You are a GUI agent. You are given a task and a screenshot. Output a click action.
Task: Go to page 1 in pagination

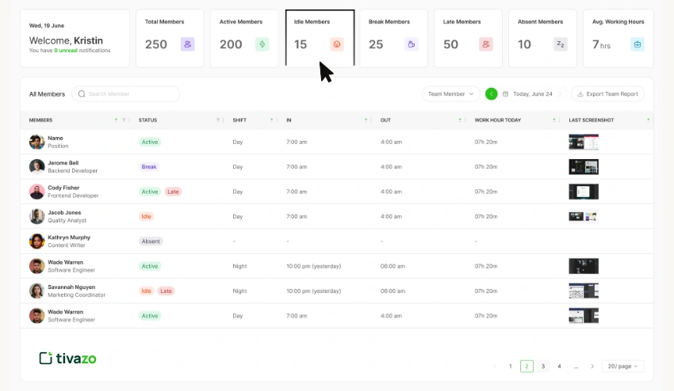(x=510, y=366)
